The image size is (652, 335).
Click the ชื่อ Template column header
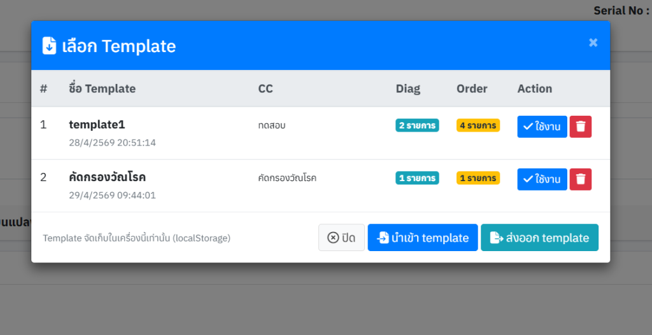click(x=102, y=88)
